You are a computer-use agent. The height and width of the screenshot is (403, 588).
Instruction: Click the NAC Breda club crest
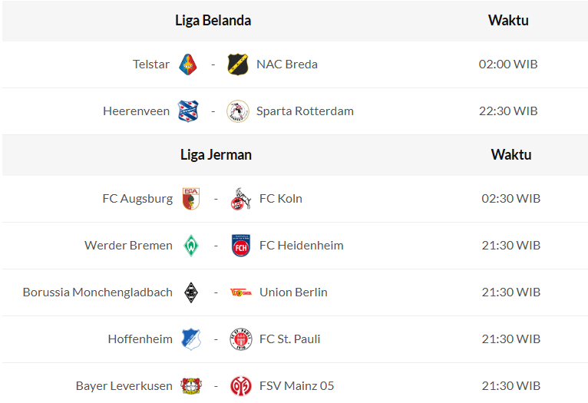point(238,64)
